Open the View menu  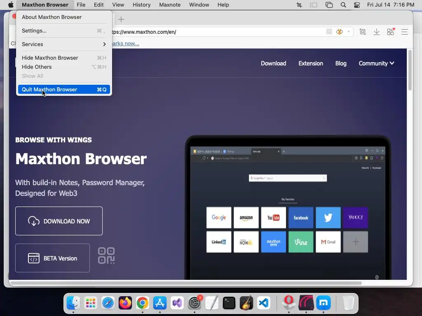(118, 5)
